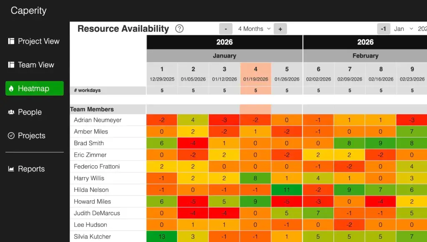Open the Jan month selector dropdown
427x242 pixels.
coord(401,29)
